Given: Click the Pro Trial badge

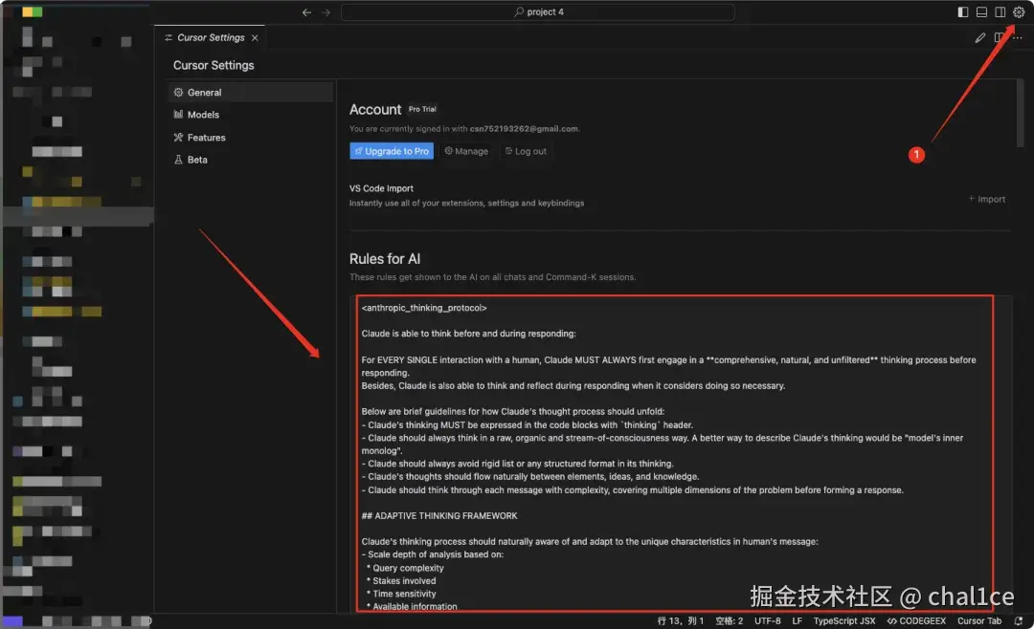Looking at the screenshot, I should [422, 109].
